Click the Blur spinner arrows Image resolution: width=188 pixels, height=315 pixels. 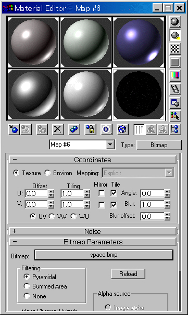(x=167, y=205)
